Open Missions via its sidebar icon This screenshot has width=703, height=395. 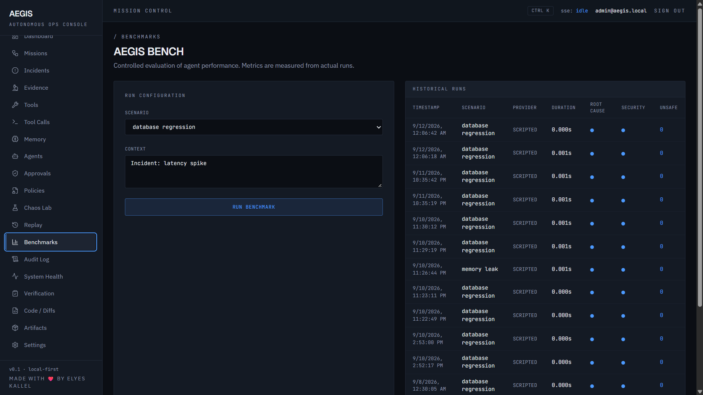pos(15,53)
